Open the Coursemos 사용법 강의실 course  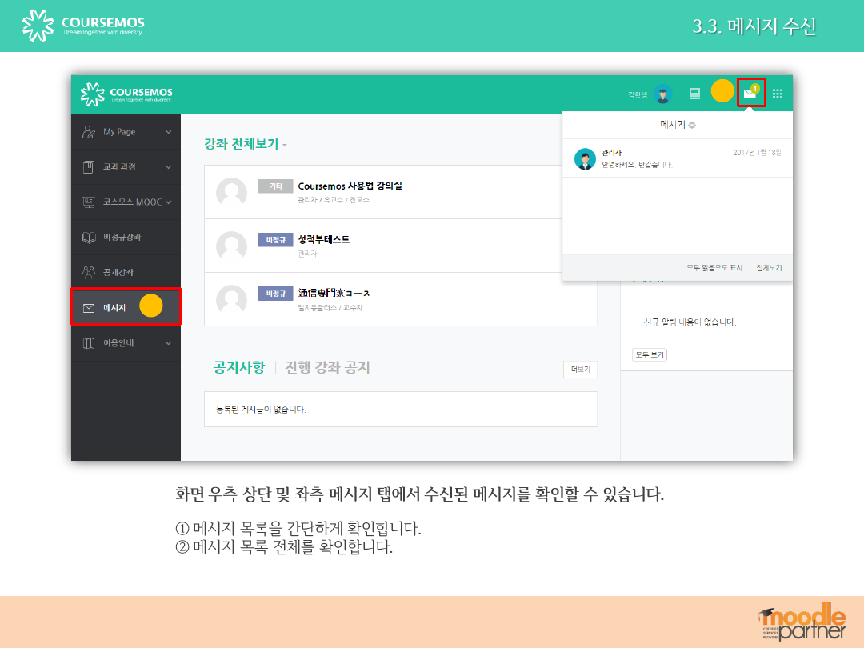click(x=350, y=186)
